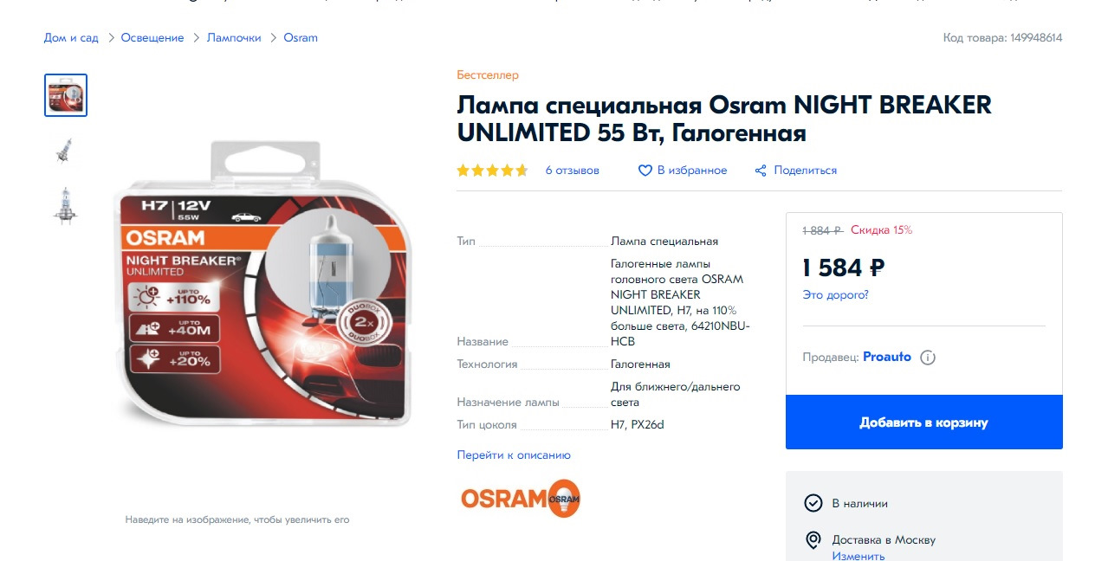The width and height of the screenshot is (1095, 561).
Task: Click Добавить в корзину button
Action: [x=923, y=422]
